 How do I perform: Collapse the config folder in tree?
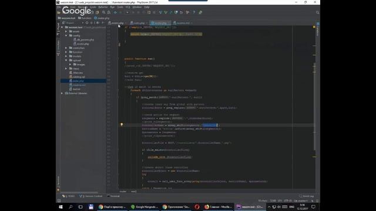66,35
